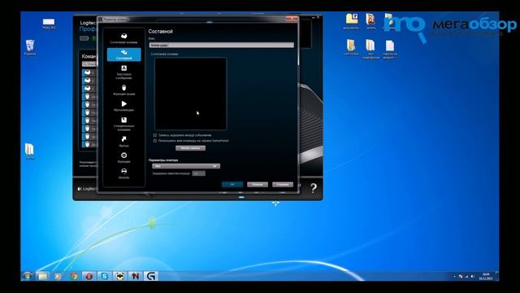
Task: Enable recording delays between events checkbox
Action: coord(155,135)
